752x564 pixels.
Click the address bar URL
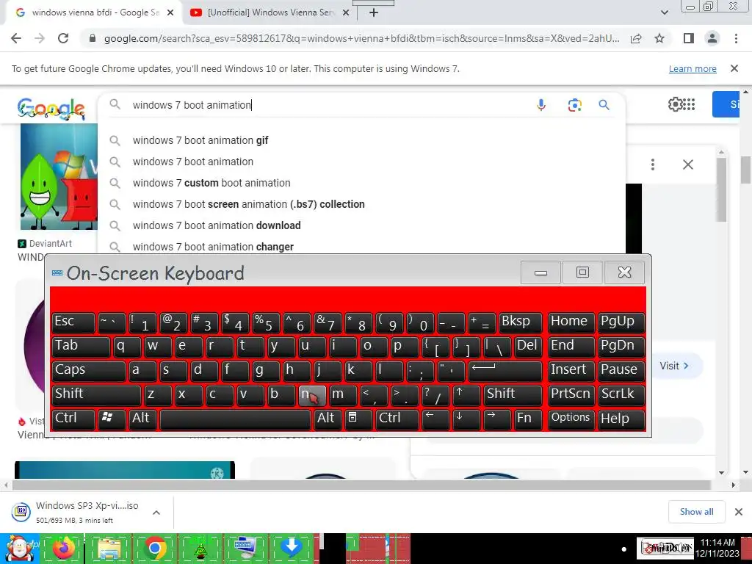pyautogui.click(x=361, y=38)
